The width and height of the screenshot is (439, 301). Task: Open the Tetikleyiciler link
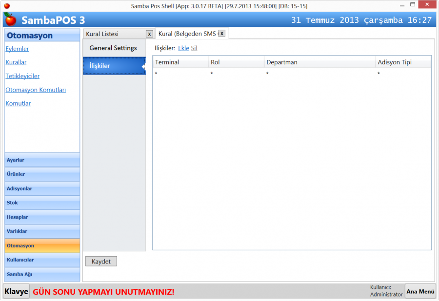point(22,76)
